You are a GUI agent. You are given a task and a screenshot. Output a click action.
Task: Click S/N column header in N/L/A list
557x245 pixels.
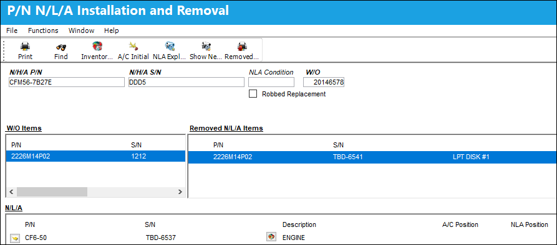[150, 225]
